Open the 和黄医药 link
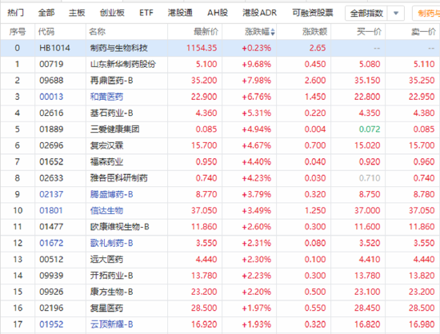Screen dimensions: 440x334 pyautogui.click(x=106, y=97)
